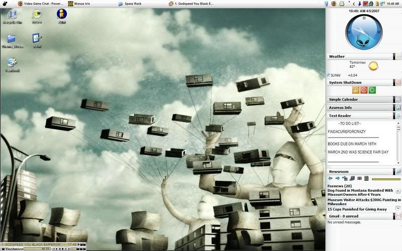The width and height of the screenshot is (402, 251).
Task: Click the lock key icon under System ShutDown
Action: coord(355,90)
